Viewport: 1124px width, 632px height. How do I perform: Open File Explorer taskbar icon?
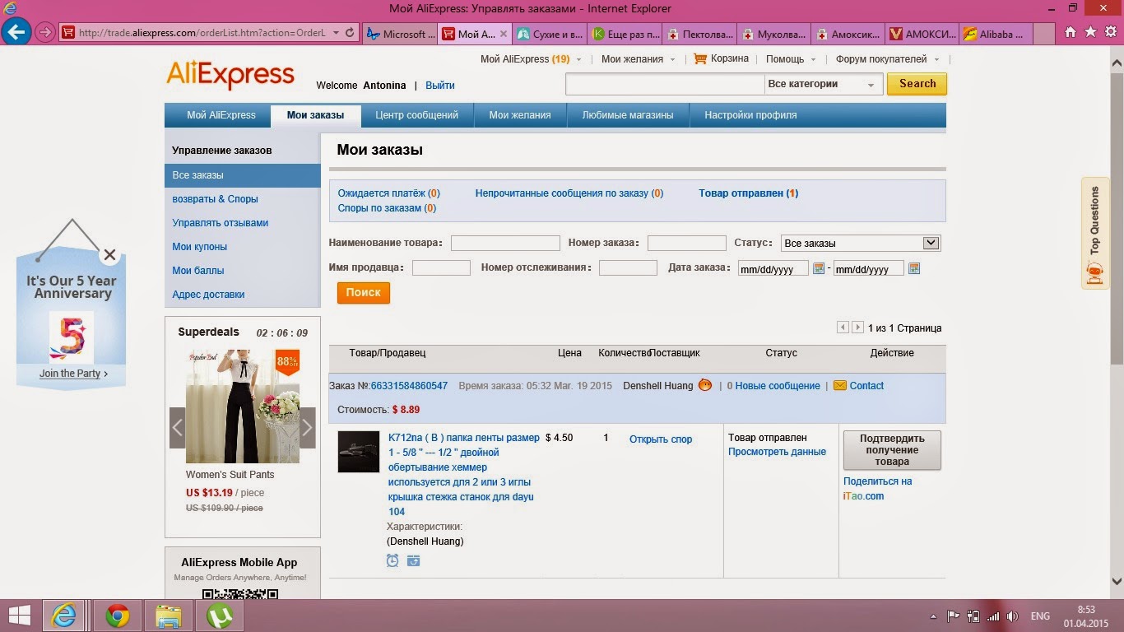click(169, 616)
